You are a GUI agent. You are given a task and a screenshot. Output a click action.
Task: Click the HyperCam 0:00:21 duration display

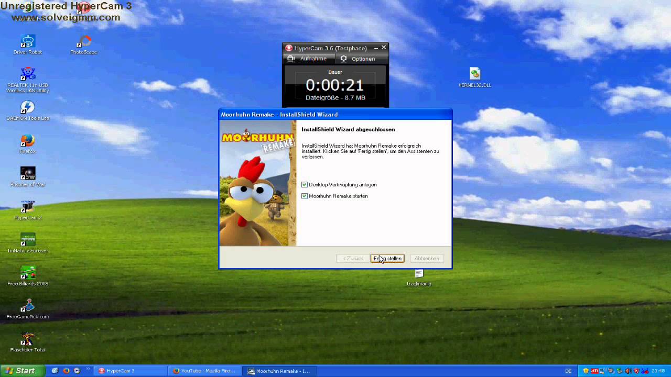pos(335,85)
